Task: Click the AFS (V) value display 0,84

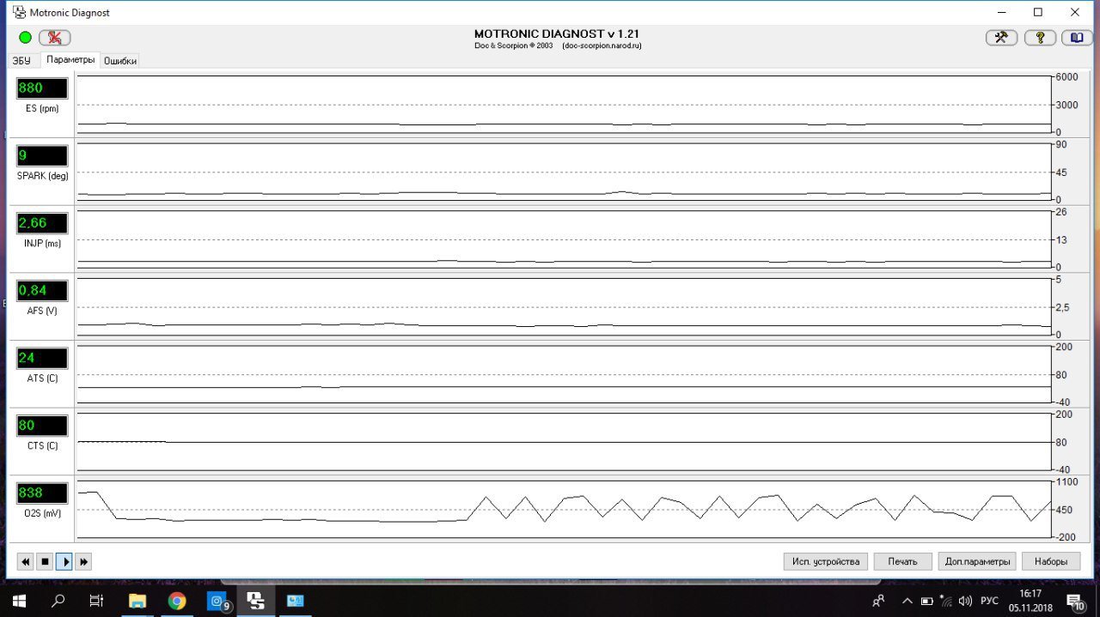Action: [x=42, y=291]
